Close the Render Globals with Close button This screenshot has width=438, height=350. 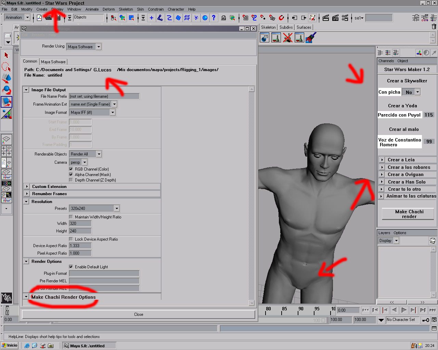coord(139,314)
